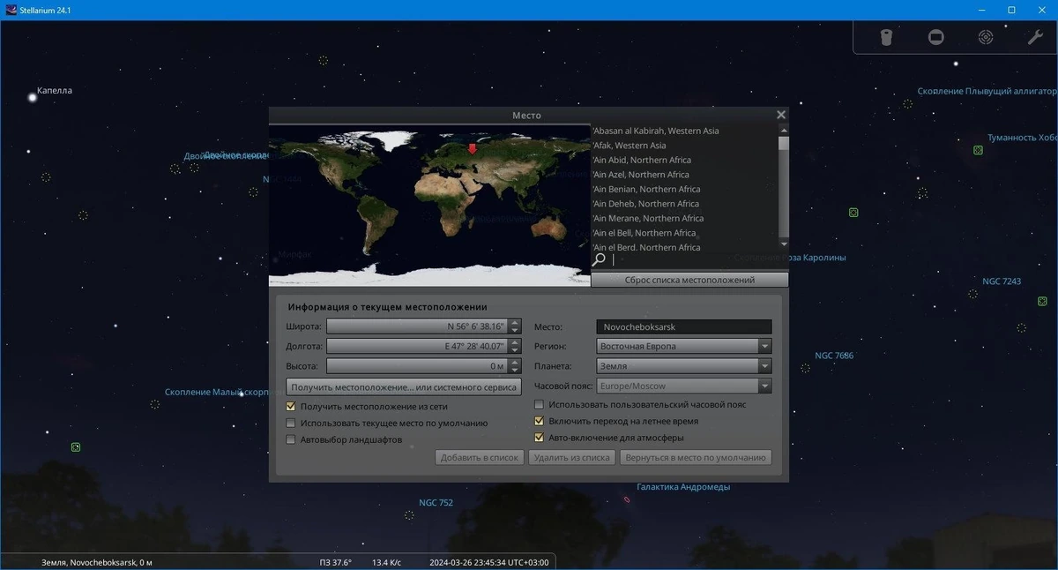Increase Долгота with the up arrow

click(x=515, y=342)
